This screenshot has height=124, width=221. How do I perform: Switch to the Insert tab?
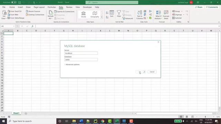tap(20, 7)
